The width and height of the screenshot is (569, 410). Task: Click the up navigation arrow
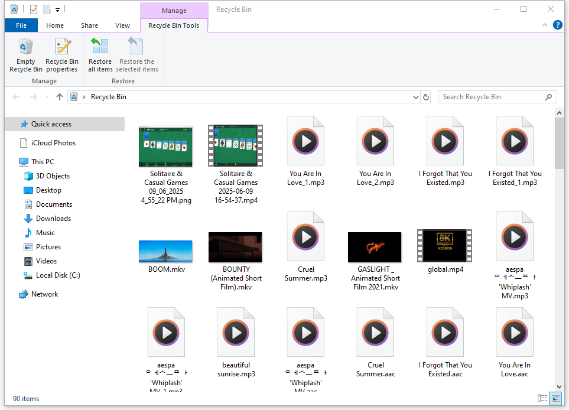click(x=59, y=96)
